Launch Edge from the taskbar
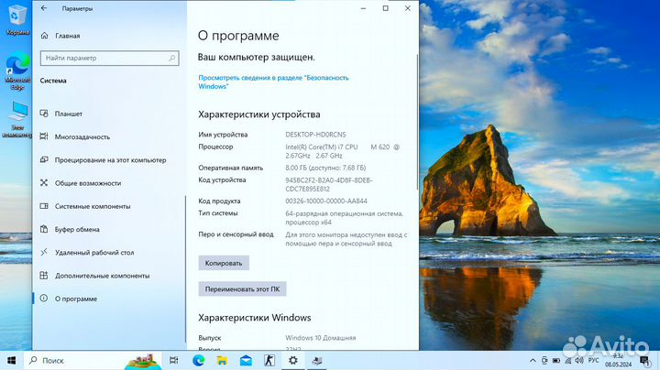660x370 pixels. 198,360
